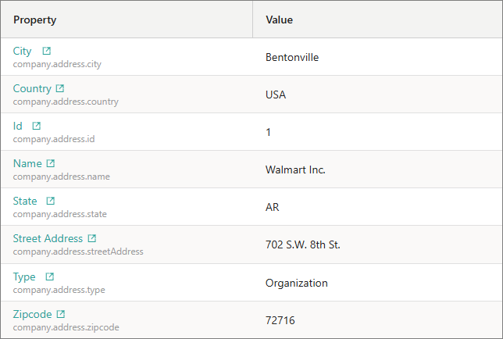Open the external link icon next to Country
This screenshot has height=339, width=503.
pos(60,89)
